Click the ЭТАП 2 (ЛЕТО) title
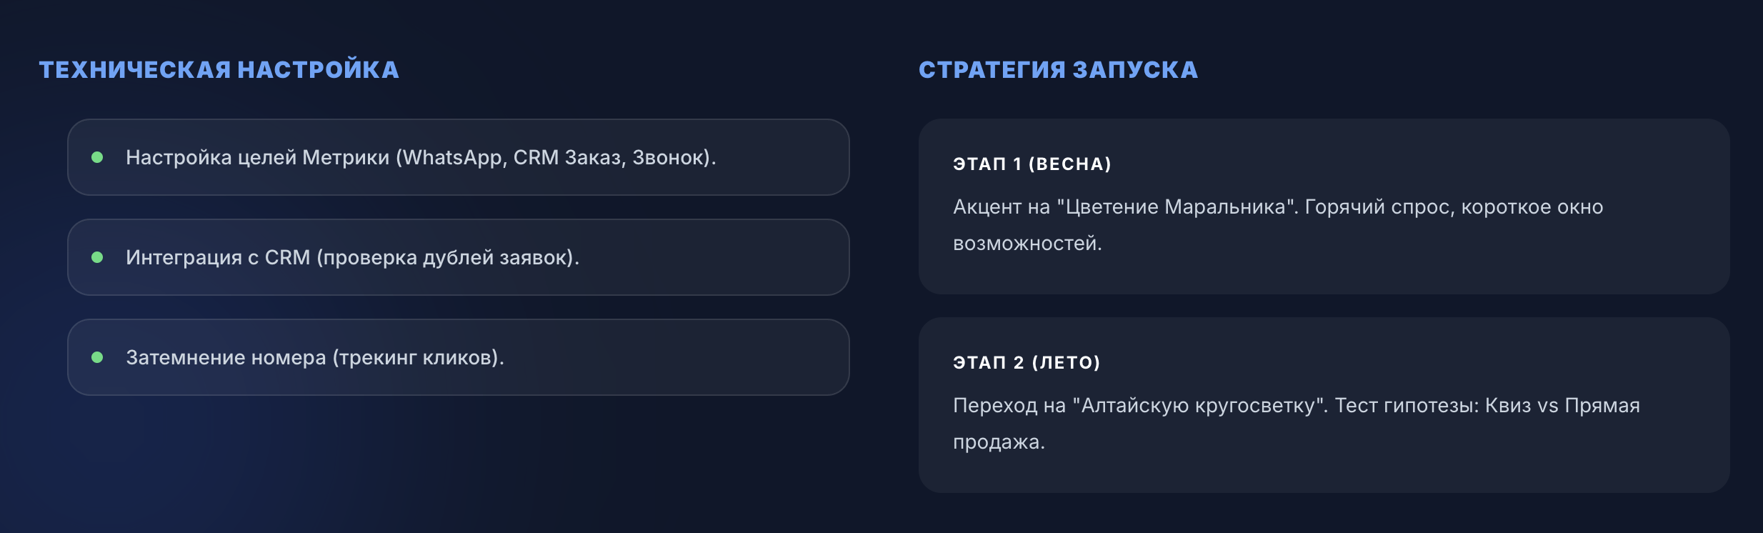1763x533 pixels. pyautogui.click(x=1027, y=363)
